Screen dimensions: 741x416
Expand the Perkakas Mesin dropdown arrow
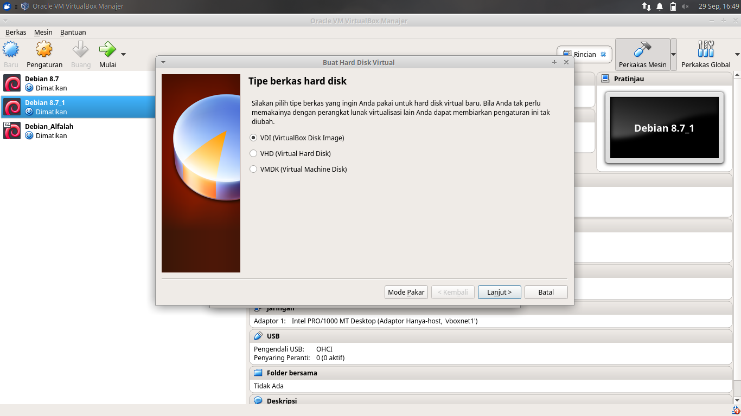[x=674, y=54]
